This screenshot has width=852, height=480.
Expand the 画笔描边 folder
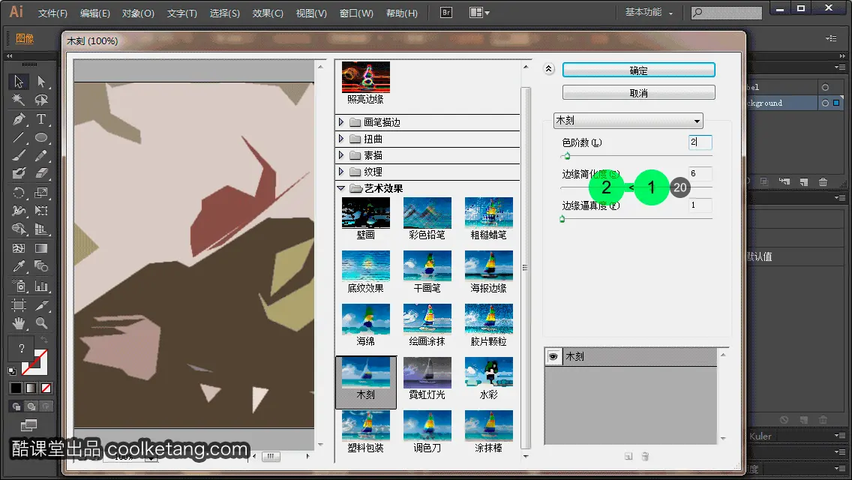(340, 122)
